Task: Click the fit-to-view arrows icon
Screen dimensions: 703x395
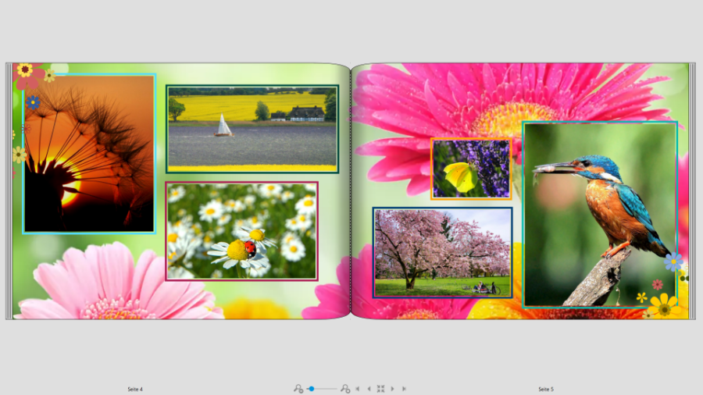Action: pos(380,389)
